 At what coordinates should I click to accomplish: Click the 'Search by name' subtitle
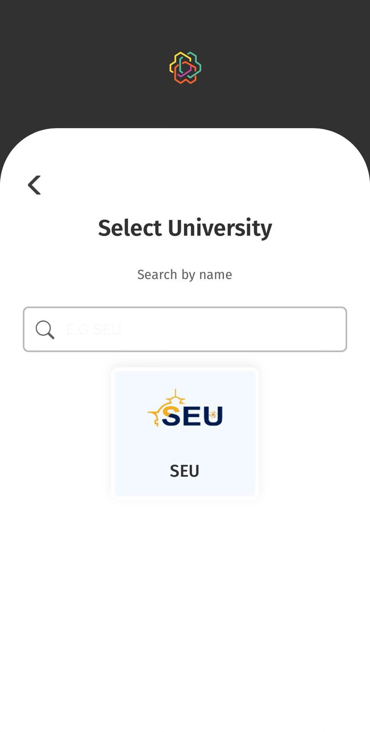click(185, 274)
